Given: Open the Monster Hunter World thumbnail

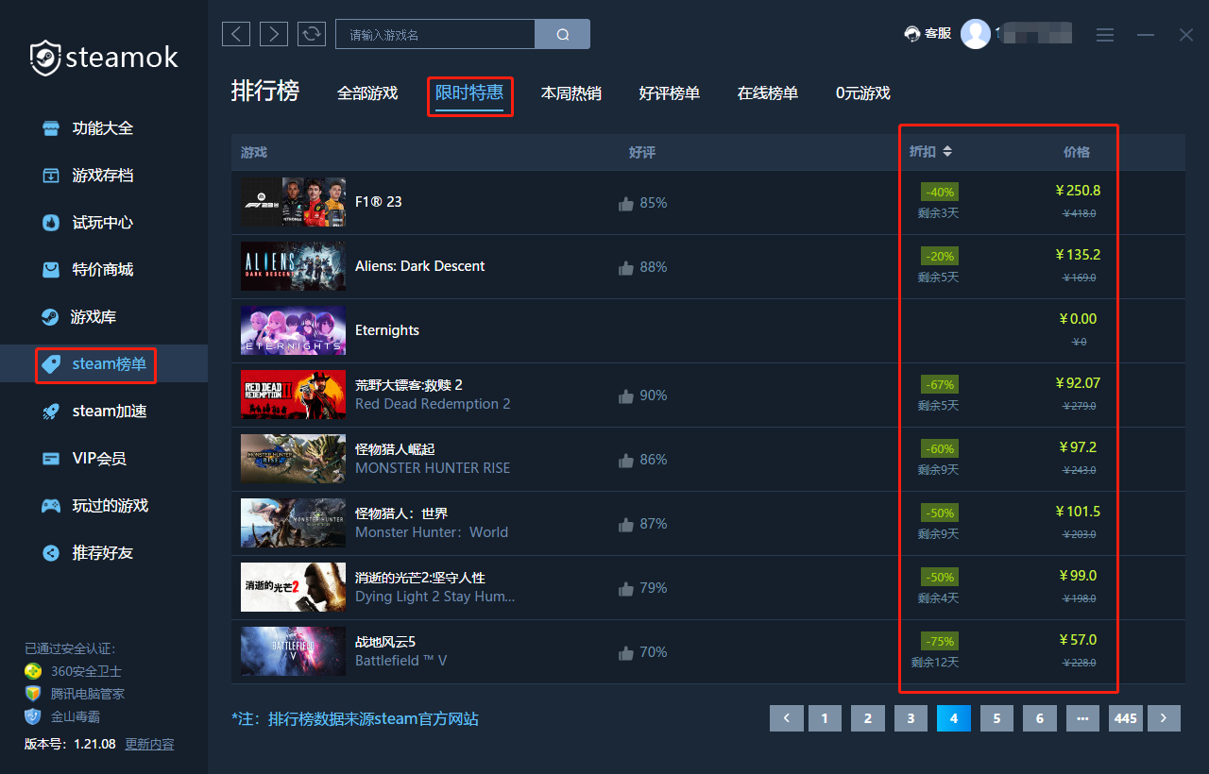Looking at the screenshot, I should (293, 523).
